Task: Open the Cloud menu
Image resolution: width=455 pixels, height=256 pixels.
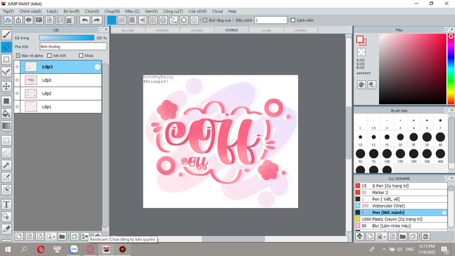Action: click(217, 11)
